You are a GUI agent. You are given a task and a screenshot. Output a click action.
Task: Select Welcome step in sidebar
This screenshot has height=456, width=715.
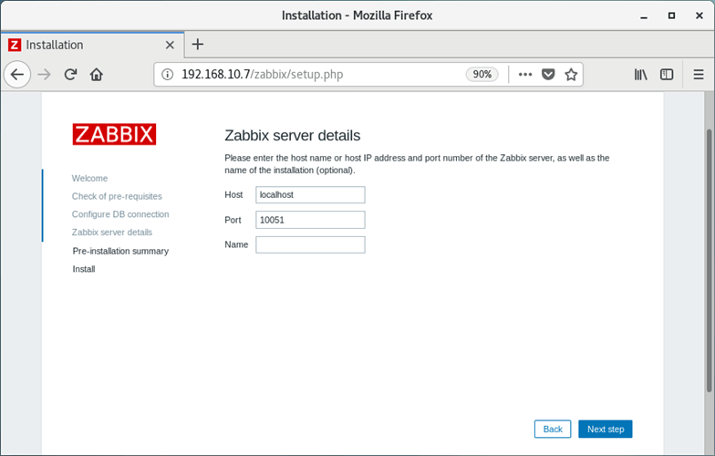point(89,179)
